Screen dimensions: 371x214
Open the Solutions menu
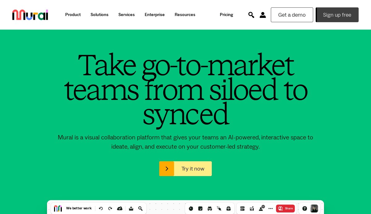[x=100, y=14]
